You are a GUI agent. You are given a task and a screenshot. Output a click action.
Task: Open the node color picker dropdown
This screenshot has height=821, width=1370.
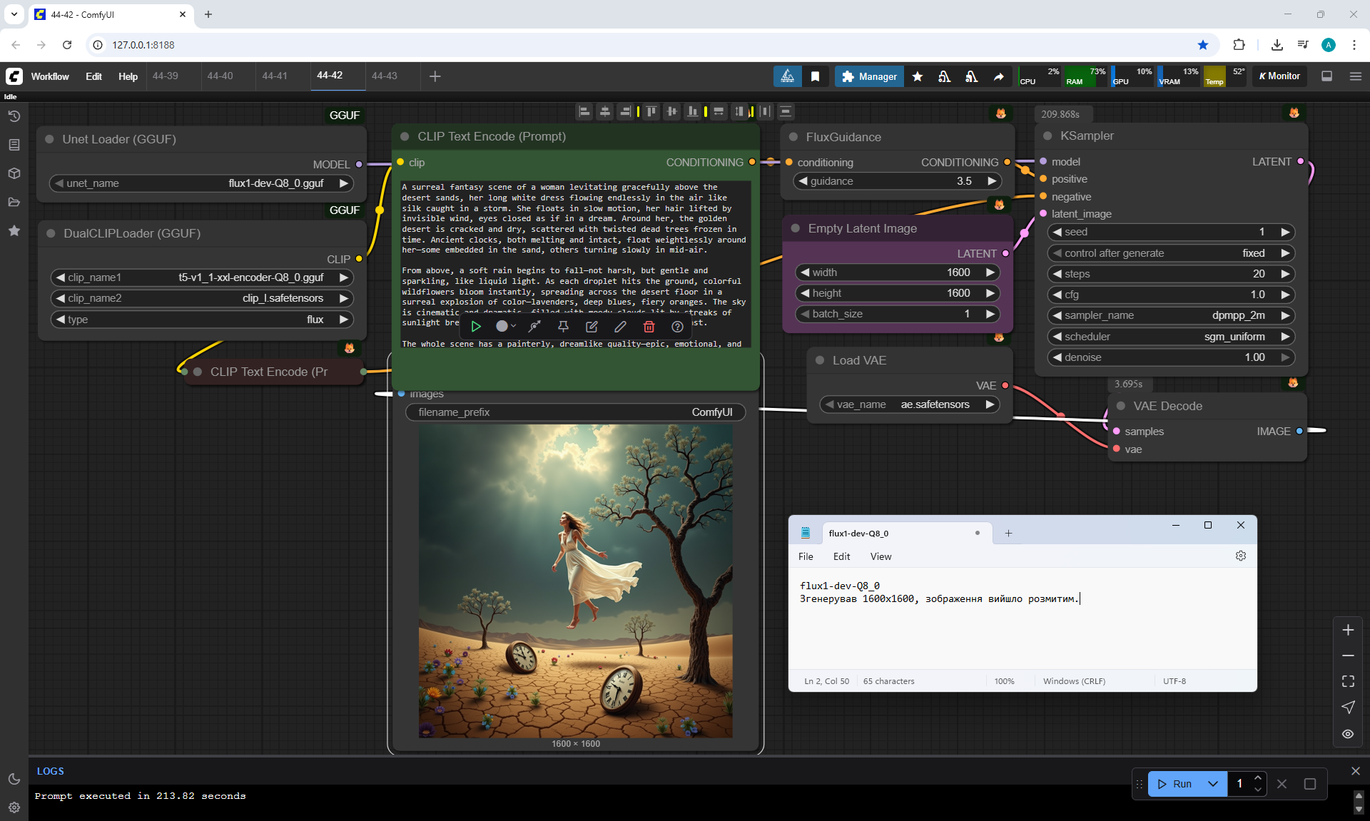pos(505,327)
